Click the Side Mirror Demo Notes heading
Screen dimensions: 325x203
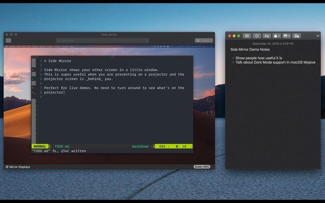[x=250, y=50]
